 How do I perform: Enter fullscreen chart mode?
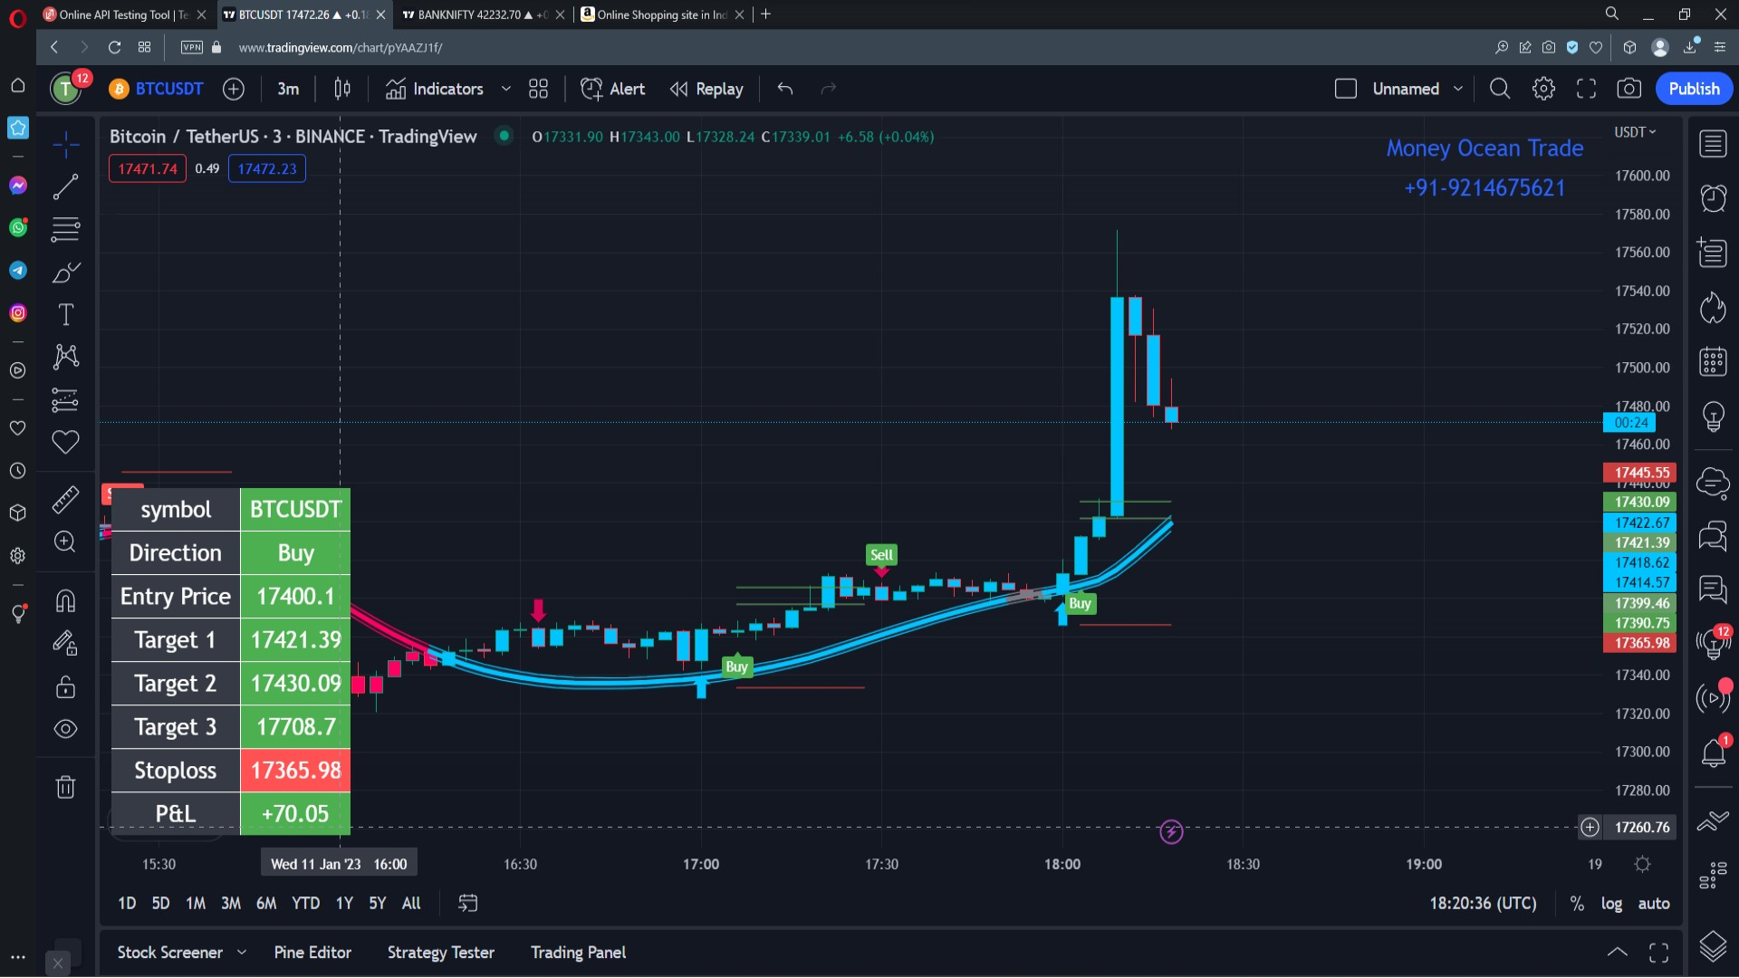coord(1586,89)
